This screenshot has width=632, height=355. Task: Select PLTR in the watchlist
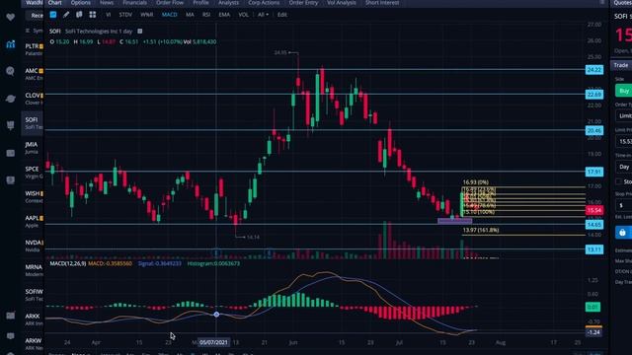click(x=33, y=49)
